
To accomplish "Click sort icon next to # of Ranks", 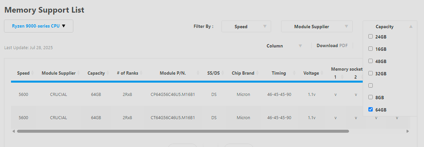I will (141, 73).
